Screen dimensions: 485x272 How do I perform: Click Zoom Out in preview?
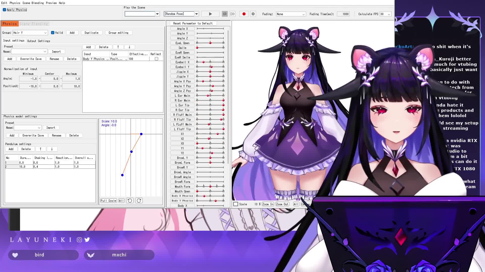tap(282, 204)
